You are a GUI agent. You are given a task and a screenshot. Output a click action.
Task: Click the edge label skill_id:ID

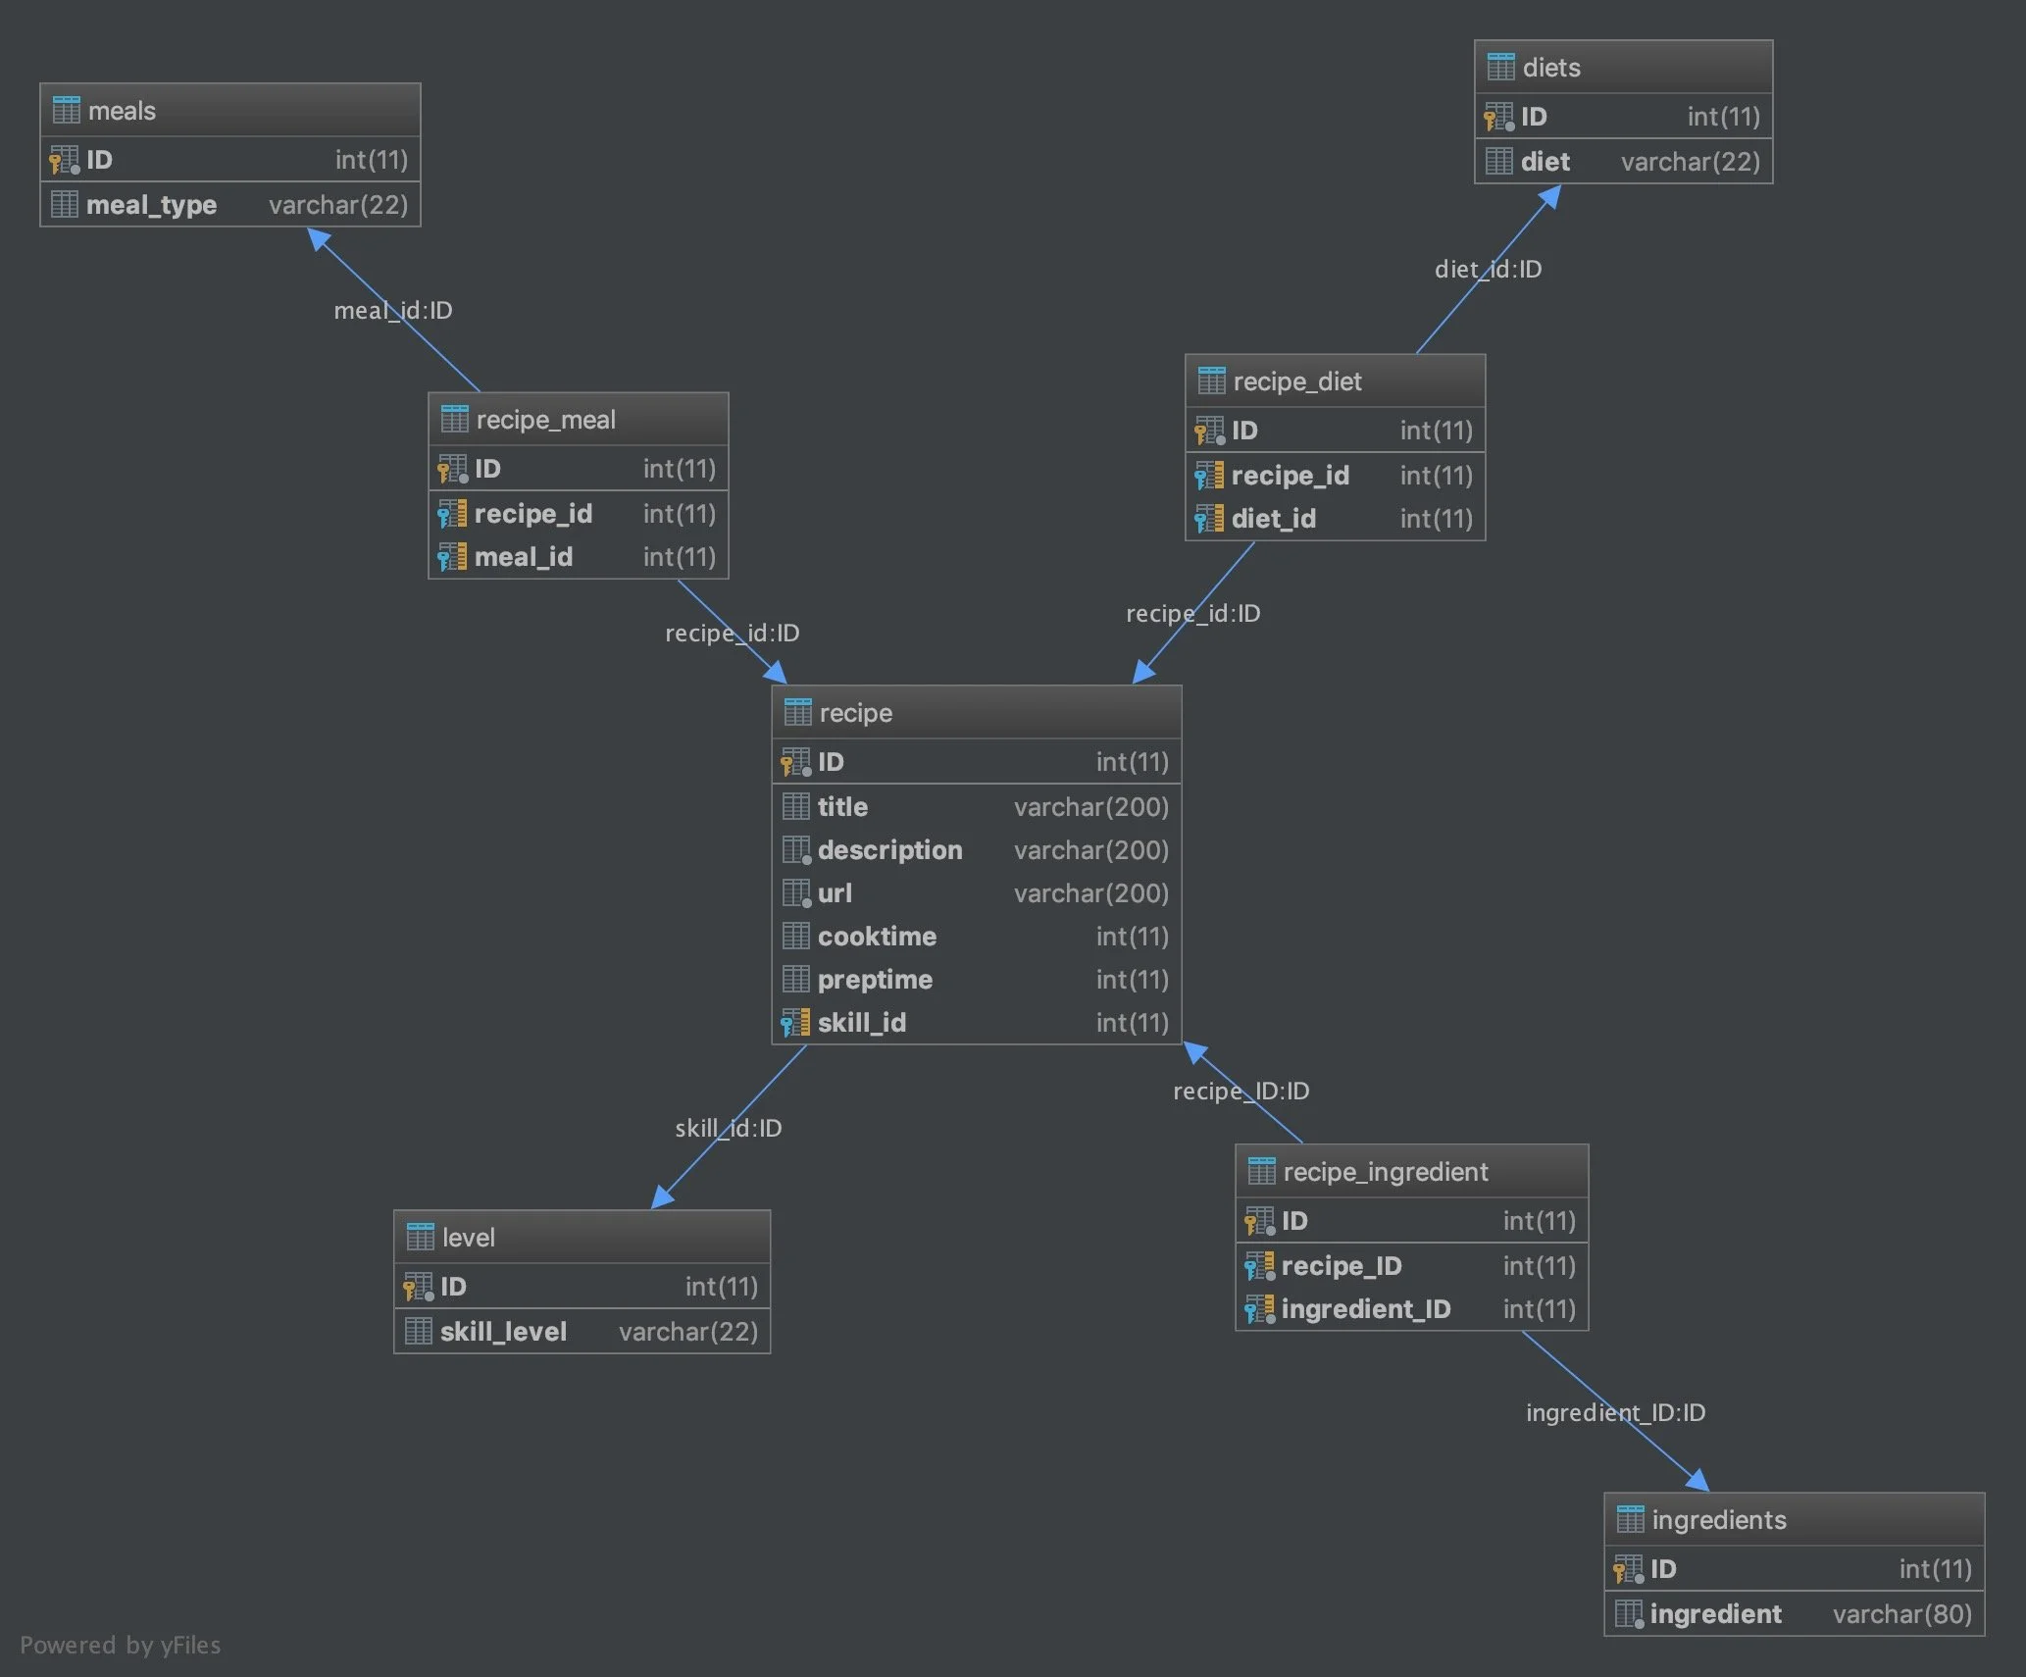(727, 1128)
